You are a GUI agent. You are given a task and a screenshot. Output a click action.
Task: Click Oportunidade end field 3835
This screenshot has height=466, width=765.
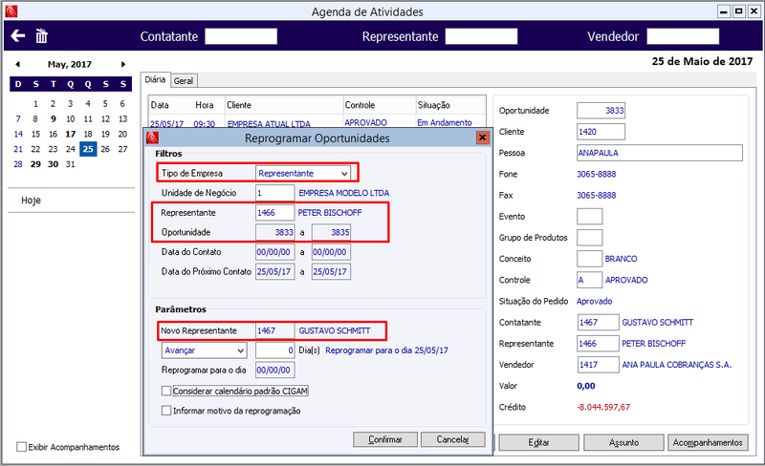(331, 232)
